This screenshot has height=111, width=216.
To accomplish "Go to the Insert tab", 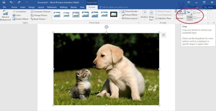I will coord(23,7).
